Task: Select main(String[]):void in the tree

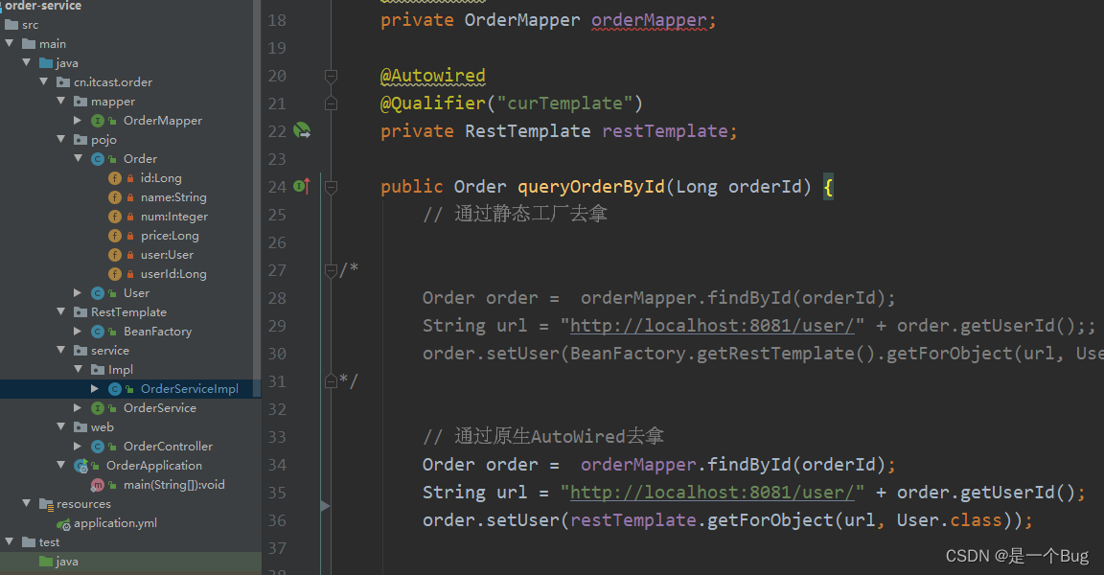Action: (x=173, y=484)
